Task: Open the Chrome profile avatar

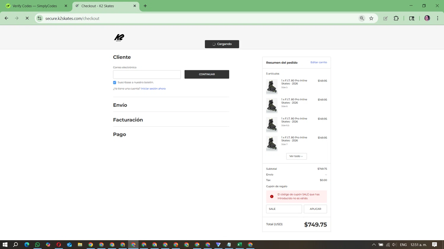Action: pyautogui.click(x=427, y=18)
